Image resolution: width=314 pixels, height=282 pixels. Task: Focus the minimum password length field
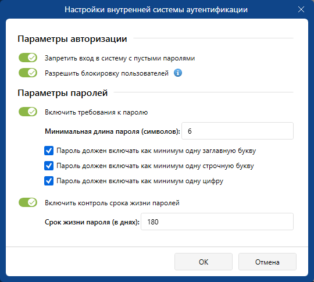pyautogui.click(x=237, y=131)
